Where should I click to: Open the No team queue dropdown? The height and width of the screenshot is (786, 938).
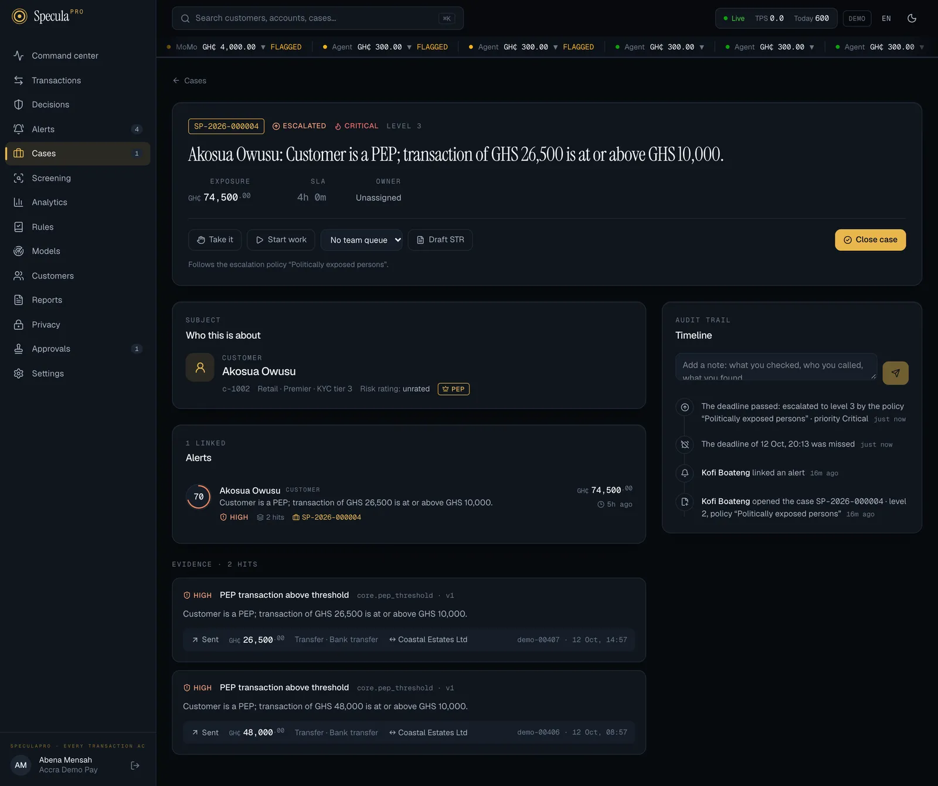coord(362,240)
